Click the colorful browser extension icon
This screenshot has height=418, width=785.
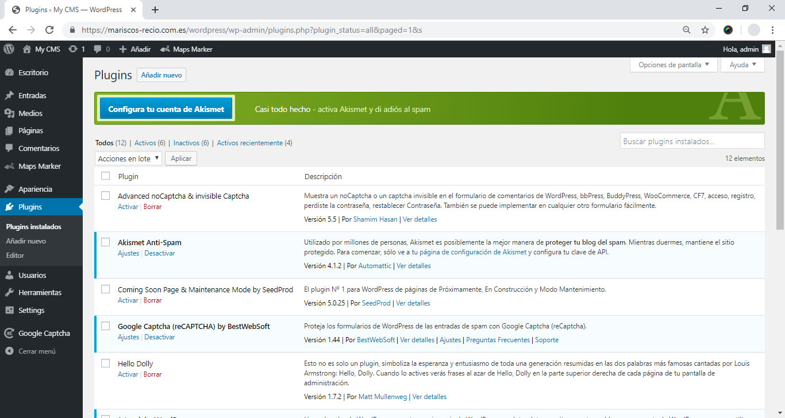tap(728, 30)
